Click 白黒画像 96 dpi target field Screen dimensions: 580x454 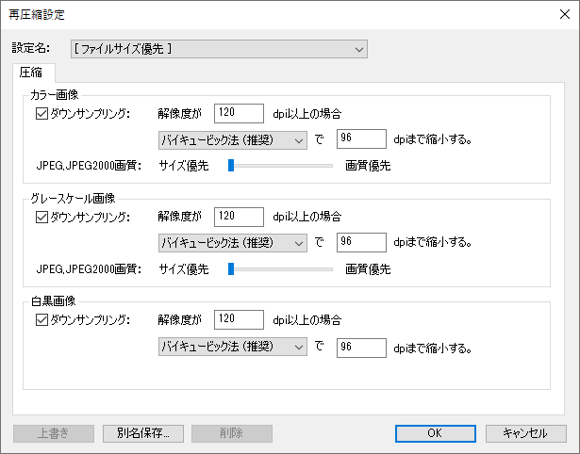[x=361, y=347]
